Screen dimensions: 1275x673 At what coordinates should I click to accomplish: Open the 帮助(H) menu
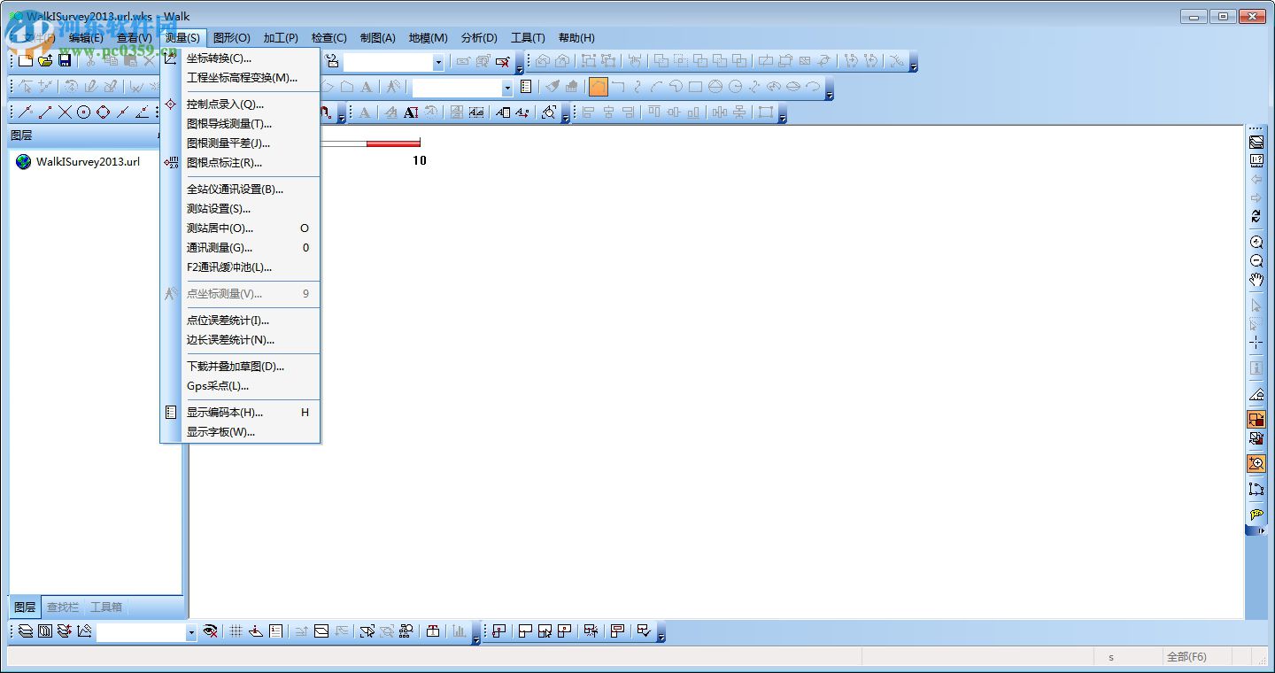576,38
